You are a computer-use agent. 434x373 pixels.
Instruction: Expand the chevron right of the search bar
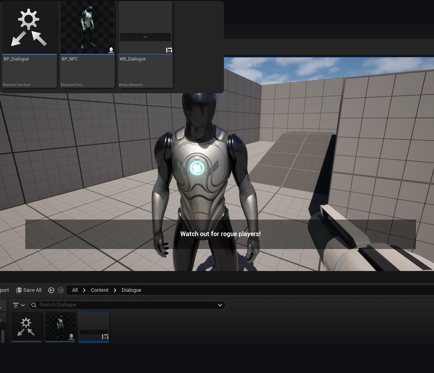(x=220, y=305)
